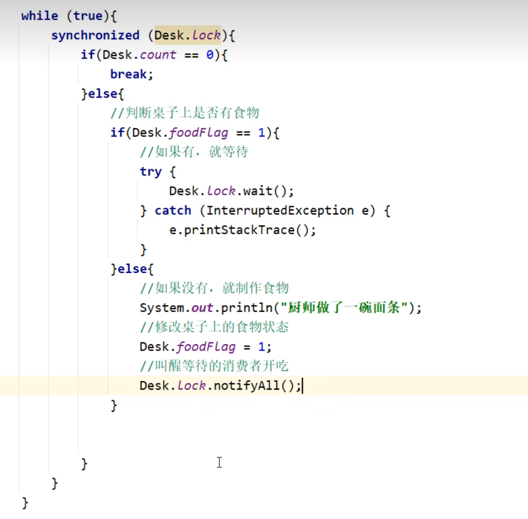Click the comment 判断桌子上是否有食物
Viewport: 528px width, 519px height.
click(185, 113)
